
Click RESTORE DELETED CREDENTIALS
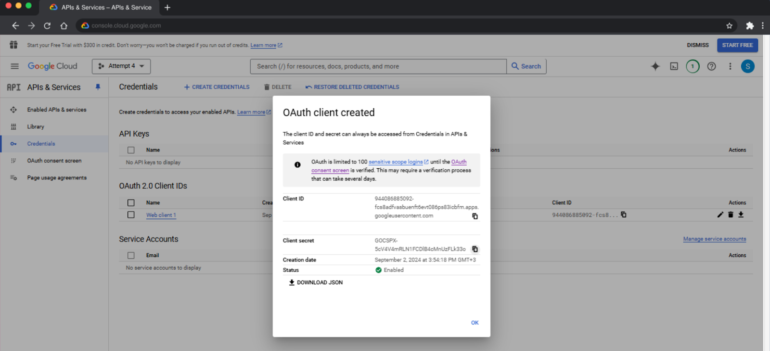[352, 87]
